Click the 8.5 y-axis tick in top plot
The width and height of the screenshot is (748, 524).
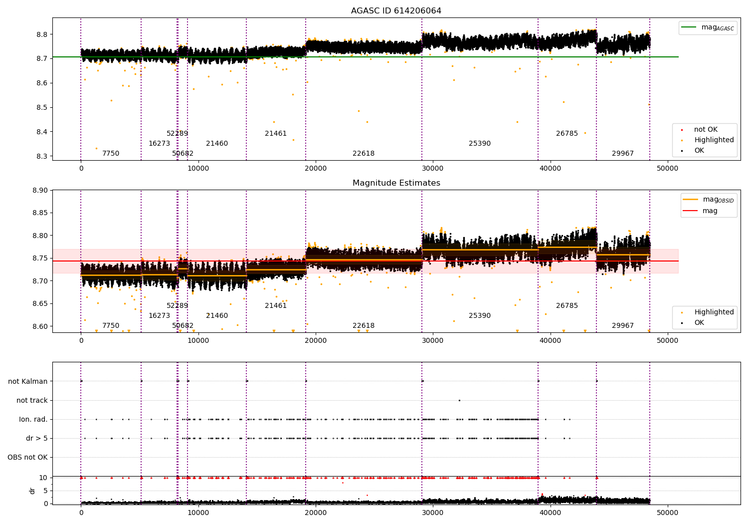click(x=41, y=108)
